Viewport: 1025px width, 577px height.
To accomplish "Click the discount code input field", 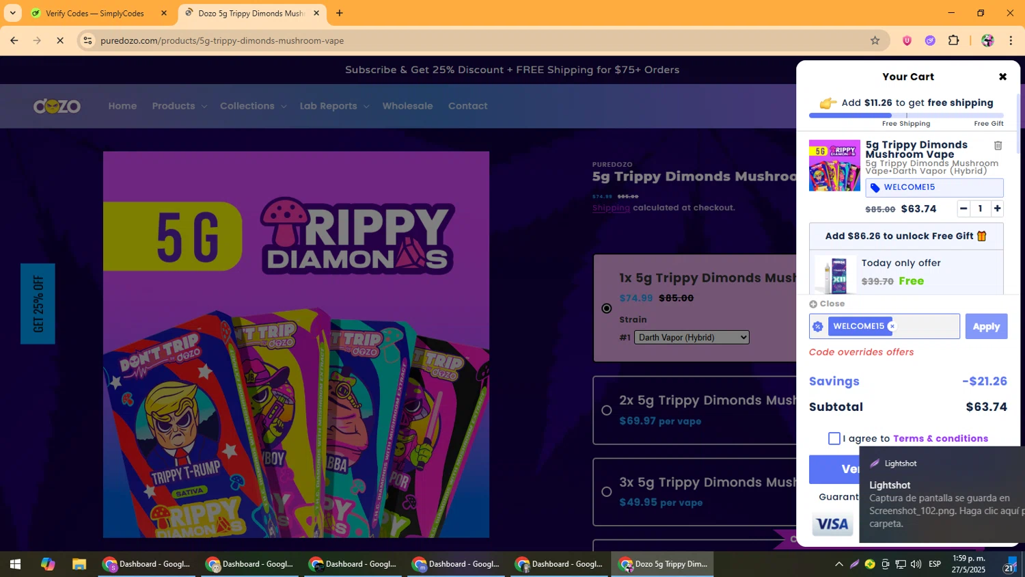I will pos(884,327).
